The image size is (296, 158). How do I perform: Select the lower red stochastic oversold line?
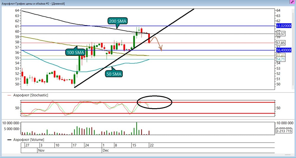click(x=147, y=114)
